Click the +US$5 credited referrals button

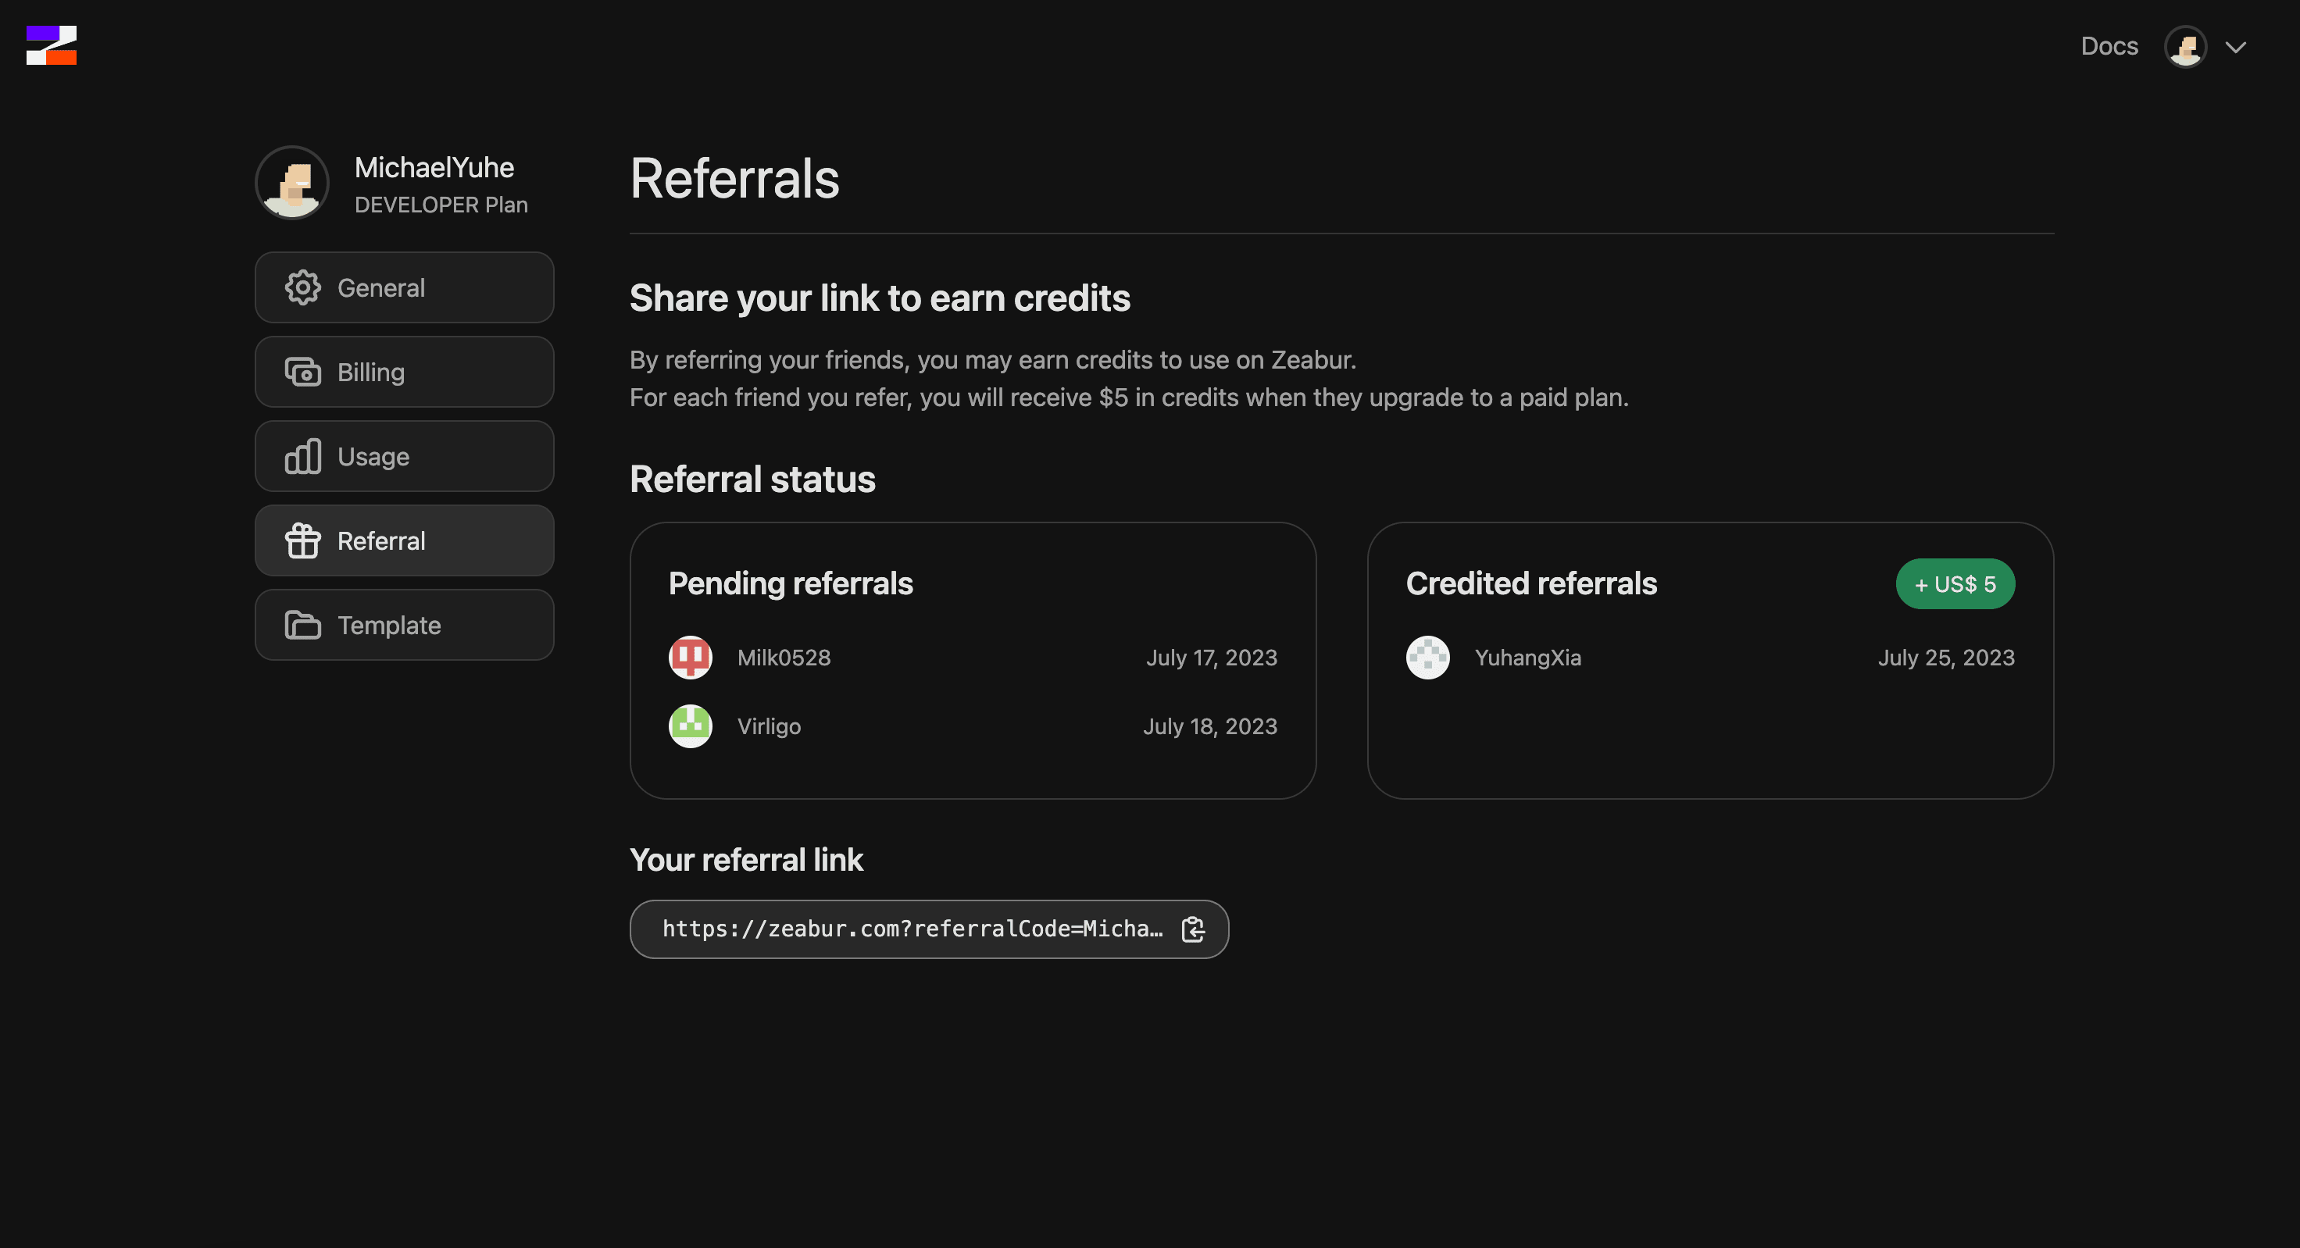click(1955, 583)
